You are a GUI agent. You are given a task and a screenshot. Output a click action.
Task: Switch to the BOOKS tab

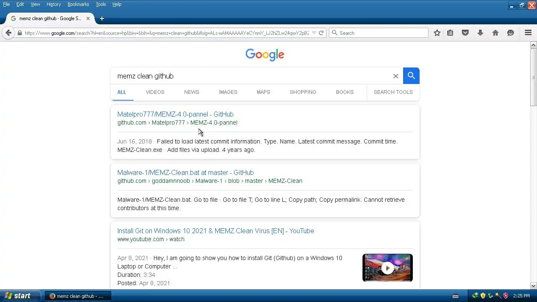point(345,92)
